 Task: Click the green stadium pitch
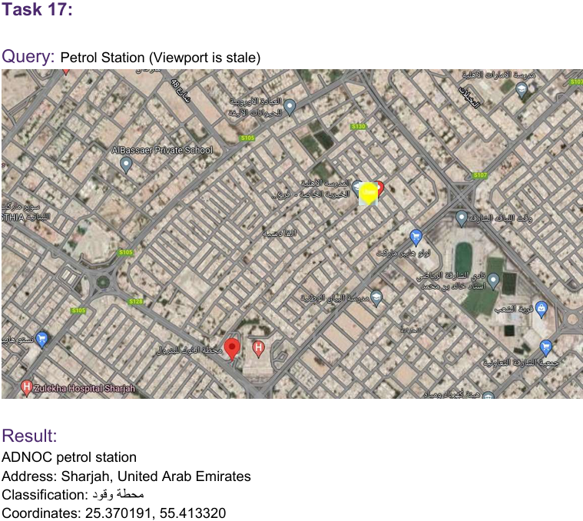click(463, 259)
